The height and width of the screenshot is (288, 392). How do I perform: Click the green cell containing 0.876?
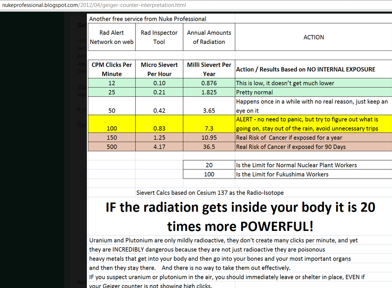209,83
